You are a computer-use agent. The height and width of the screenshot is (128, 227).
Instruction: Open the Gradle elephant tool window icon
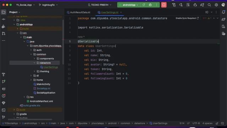pyautogui.click(x=223, y=19)
